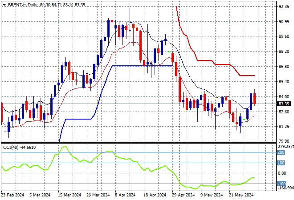
Task: Click the 92.35 top price axis label
Action: click(x=284, y=7)
